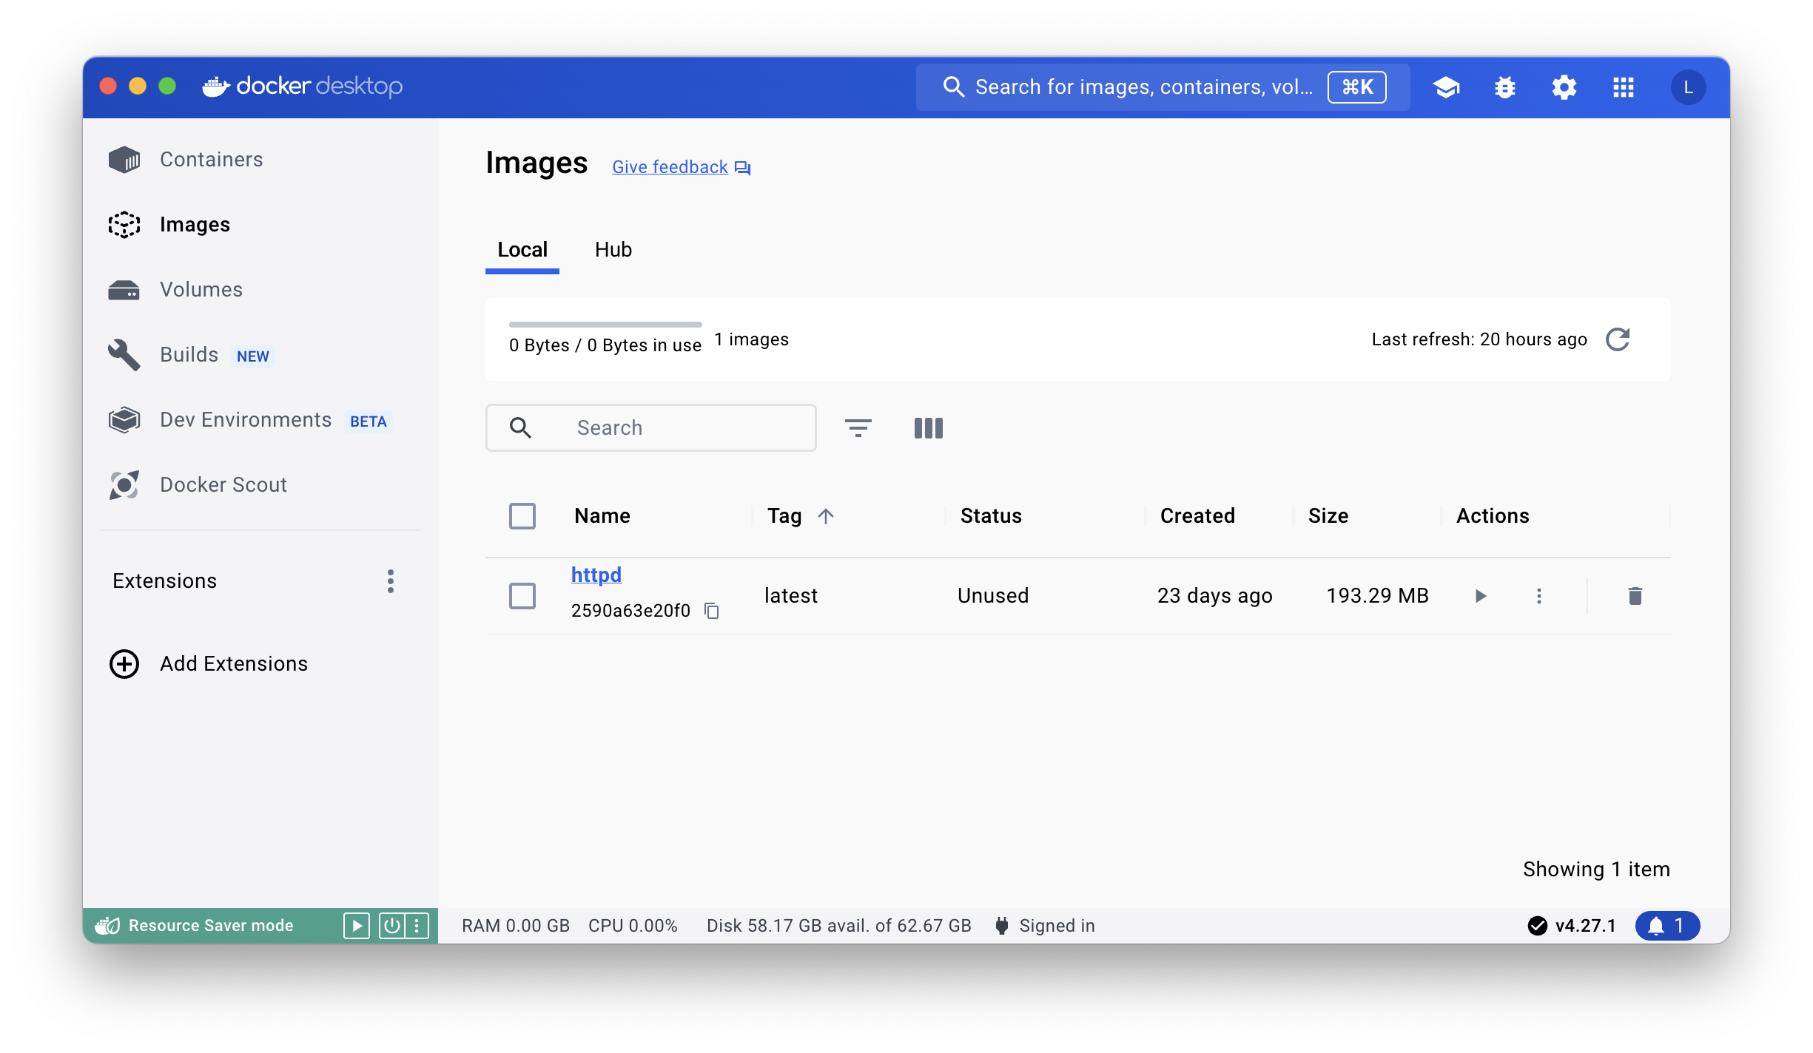Open the manage columns icon
1813x1053 pixels.
tap(929, 427)
